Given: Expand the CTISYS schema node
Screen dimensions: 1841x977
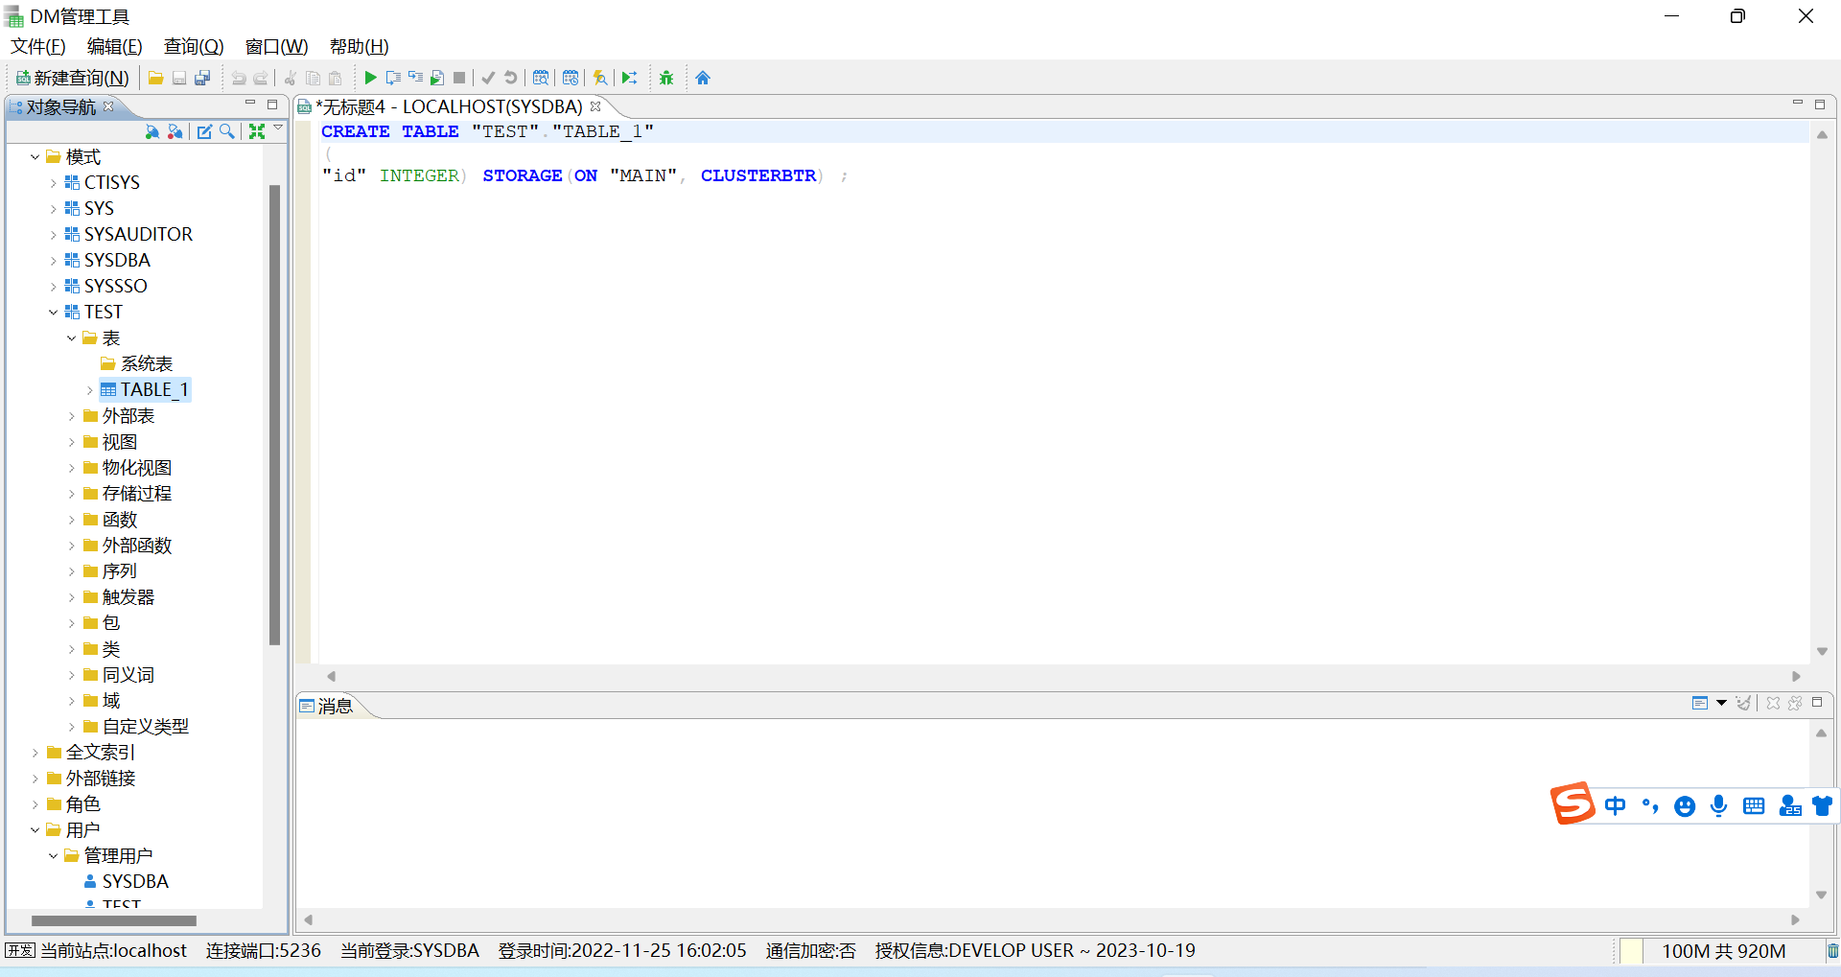Looking at the screenshot, I should (53, 183).
